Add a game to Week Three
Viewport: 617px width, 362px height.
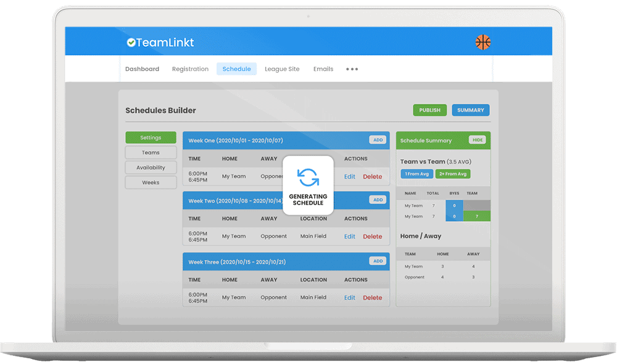pos(378,261)
